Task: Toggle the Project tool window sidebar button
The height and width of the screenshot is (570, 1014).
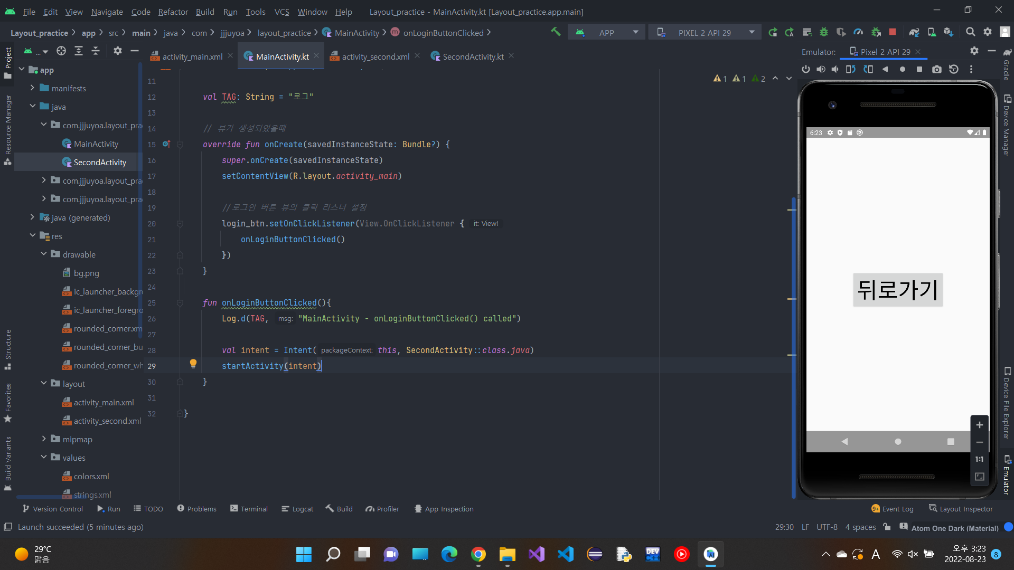Action: point(8,62)
